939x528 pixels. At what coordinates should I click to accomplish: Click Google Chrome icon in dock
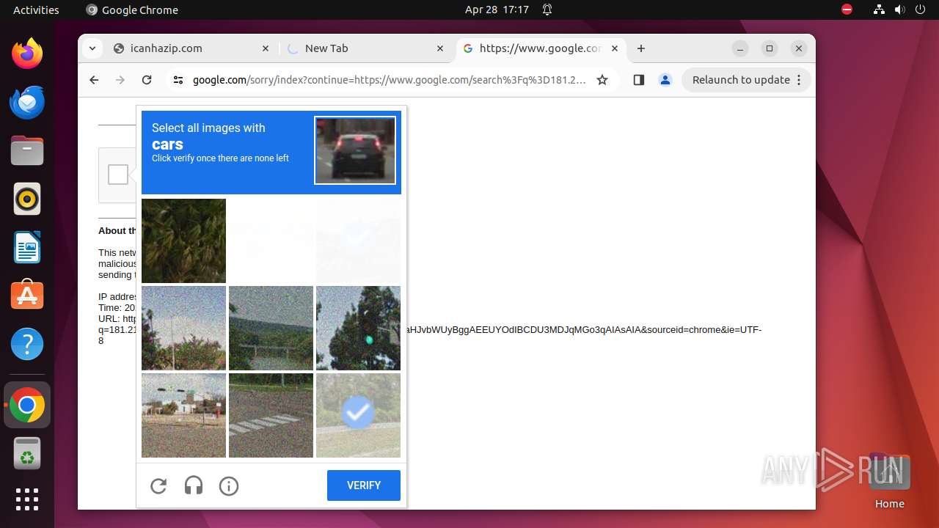click(27, 405)
